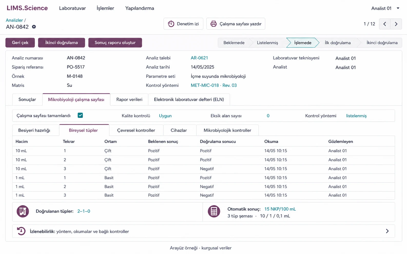Uncheck the Çalışma sayfası tamamlandı checkbox
This screenshot has height=254, width=407.
point(80,115)
